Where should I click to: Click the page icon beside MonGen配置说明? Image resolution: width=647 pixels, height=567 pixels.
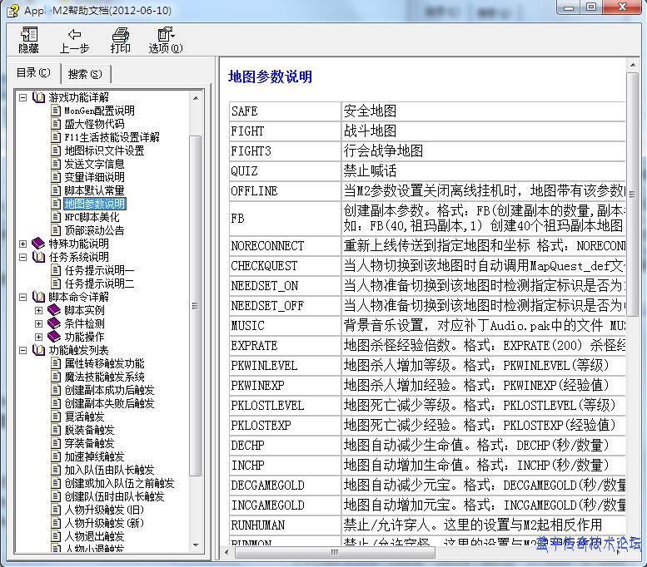[x=56, y=111]
